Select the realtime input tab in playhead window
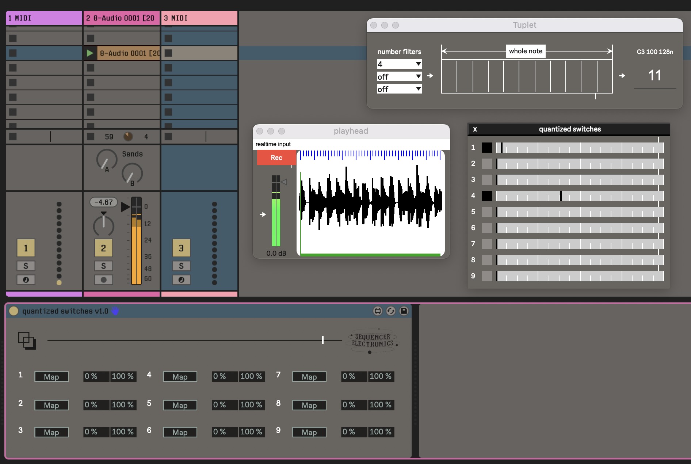This screenshot has height=464, width=691. tap(273, 144)
